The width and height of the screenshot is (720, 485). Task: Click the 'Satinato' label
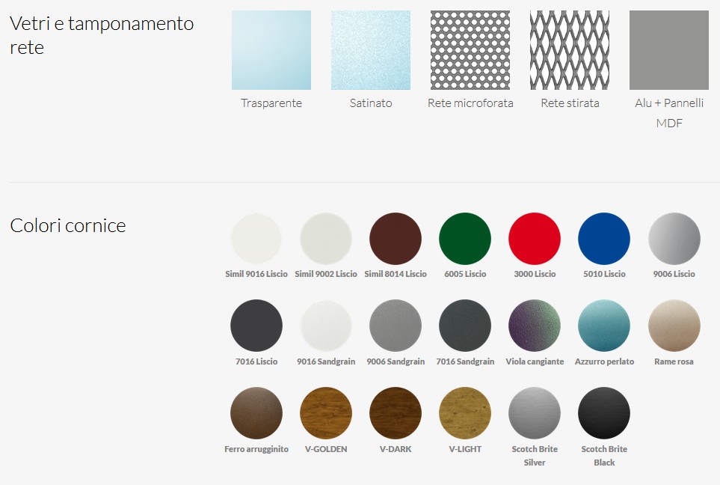click(x=371, y=103)
